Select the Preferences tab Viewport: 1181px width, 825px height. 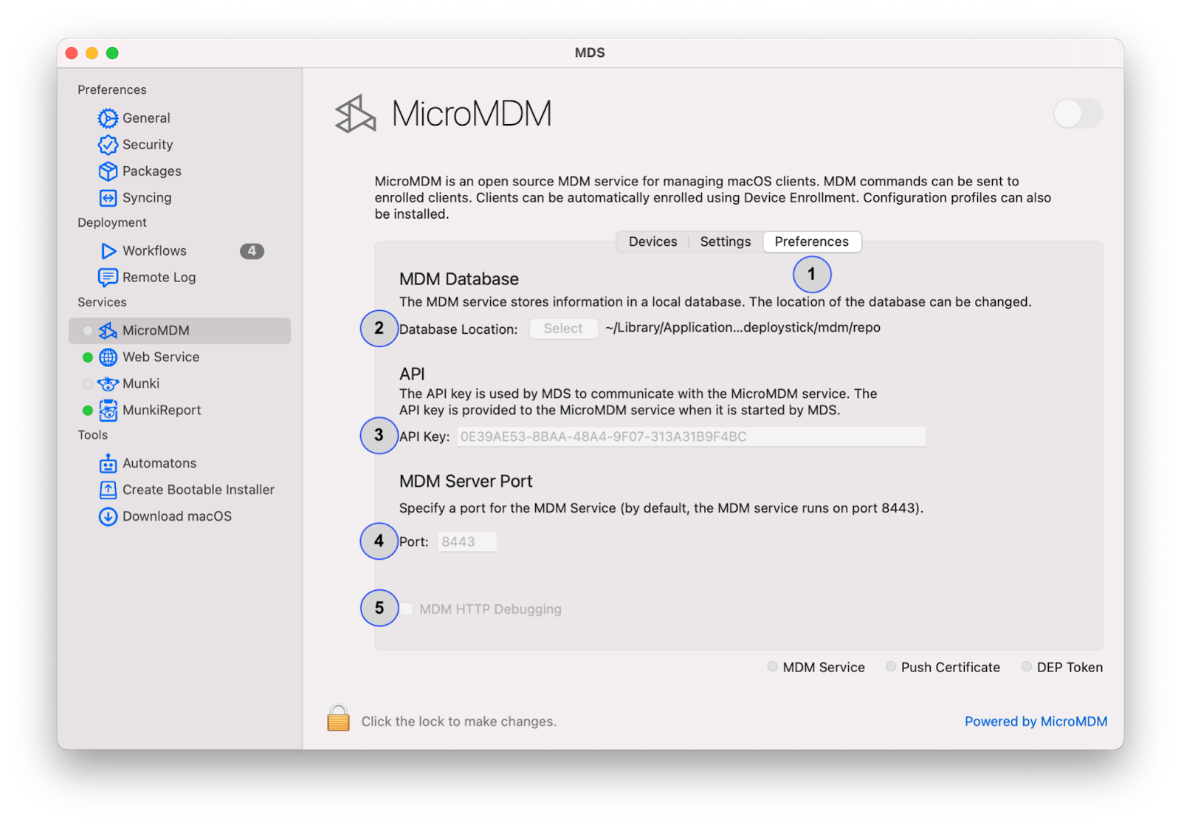coord(812,242)
